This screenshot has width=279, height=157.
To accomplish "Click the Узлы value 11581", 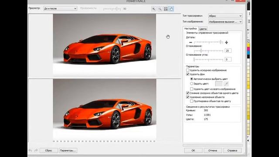I will tap(207, 115).
